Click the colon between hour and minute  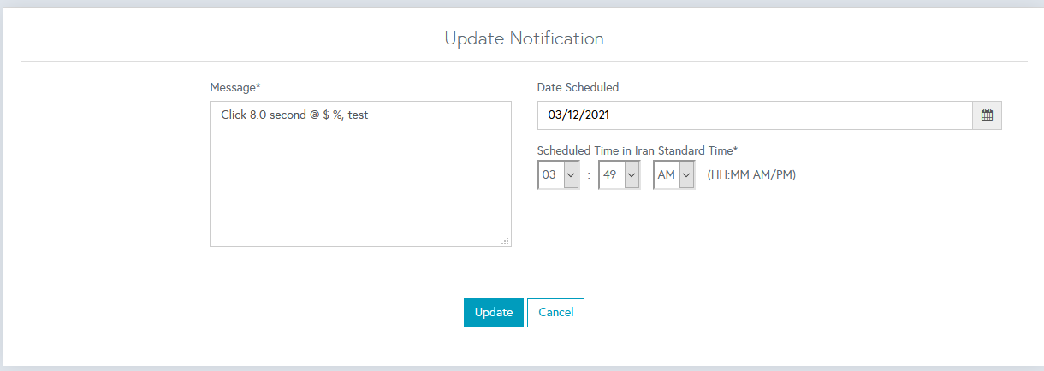(x=590, y=174)
